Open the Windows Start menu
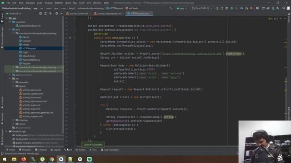This screenshot has width=291, height=163. click(5, 159)
